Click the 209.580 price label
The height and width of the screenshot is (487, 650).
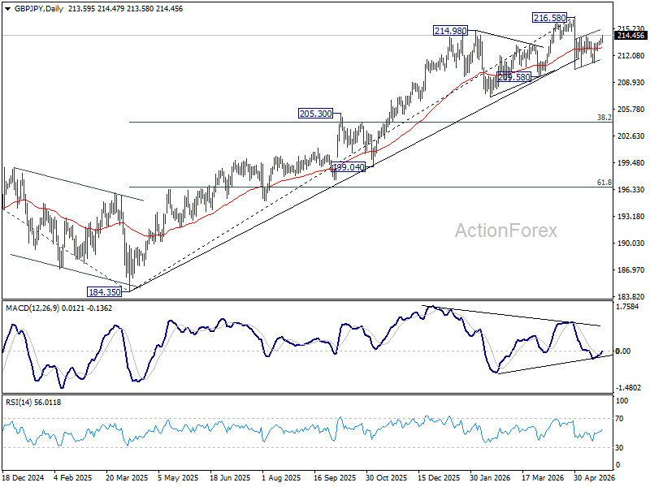[x=514, y=77]
